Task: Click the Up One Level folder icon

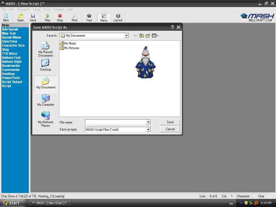Action: [x=142, y=36]
